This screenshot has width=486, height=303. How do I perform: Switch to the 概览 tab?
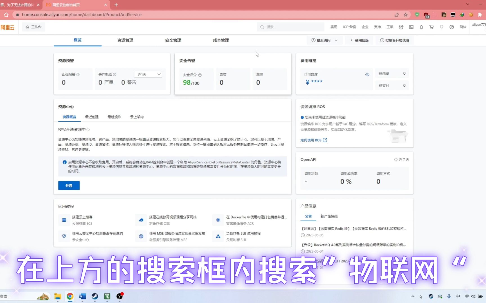click(78, 40)
